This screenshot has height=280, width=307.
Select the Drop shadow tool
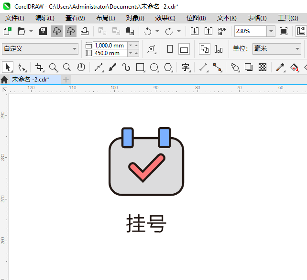(249, 67)
